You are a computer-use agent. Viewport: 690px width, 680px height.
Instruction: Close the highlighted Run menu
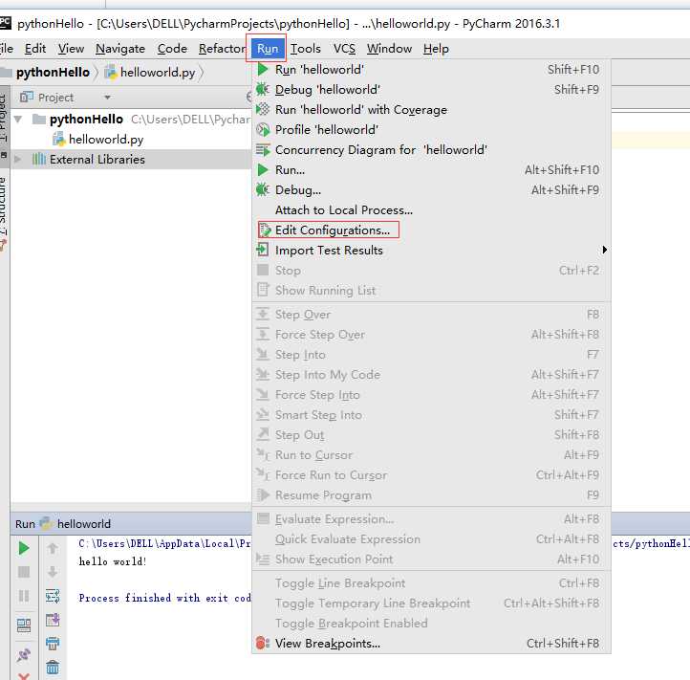[x=267, y=49]
